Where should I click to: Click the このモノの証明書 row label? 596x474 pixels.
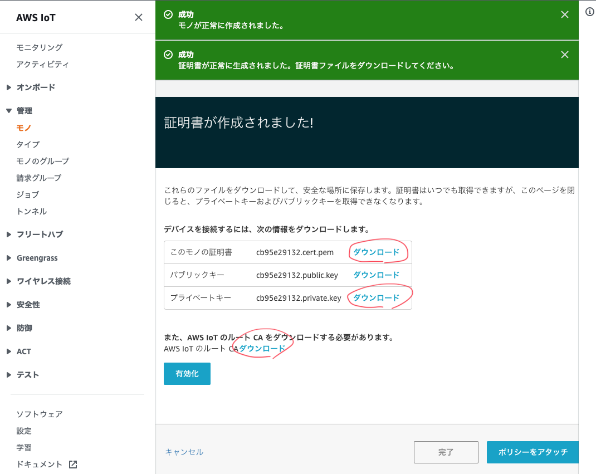201,252
